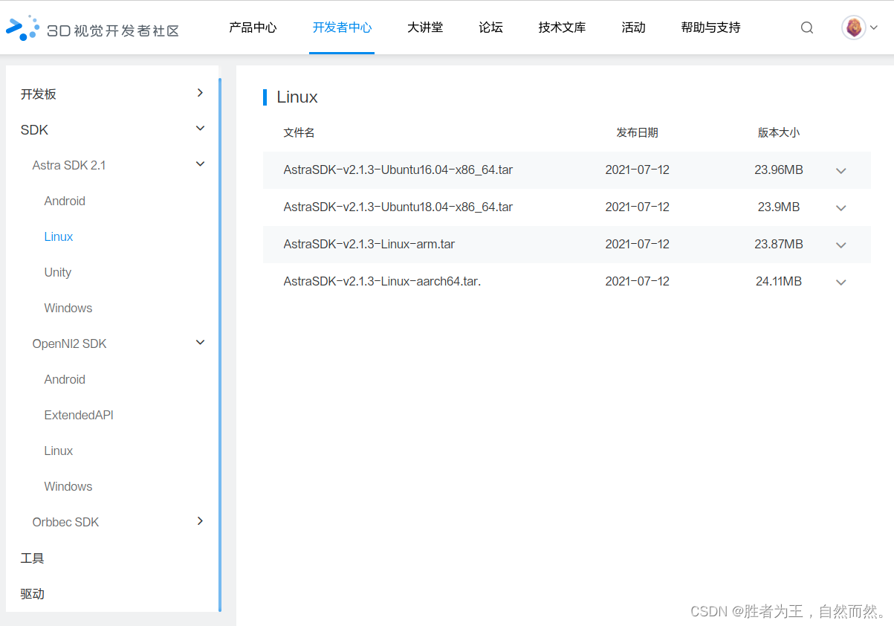Click the 23.9MB size value
Image resolution: width=894 pixels, height=626 pixels.
click(x=779, y=207)
